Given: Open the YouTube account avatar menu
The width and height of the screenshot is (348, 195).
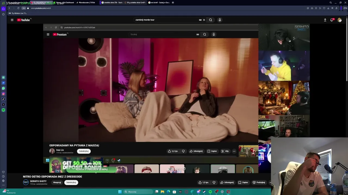Looking at the screenshot, I should click(x=340, y=20).
